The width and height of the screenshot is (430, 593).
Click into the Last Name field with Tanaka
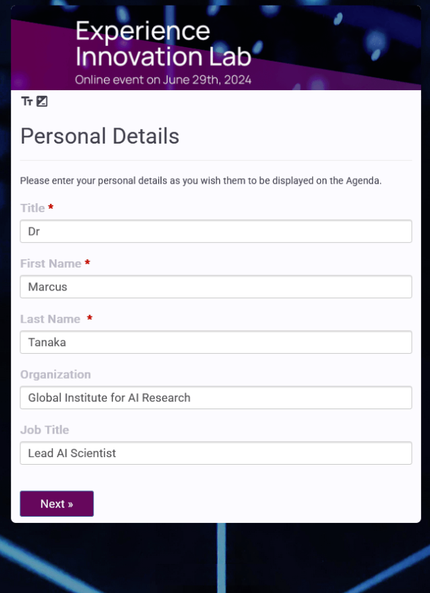[216, 342]
